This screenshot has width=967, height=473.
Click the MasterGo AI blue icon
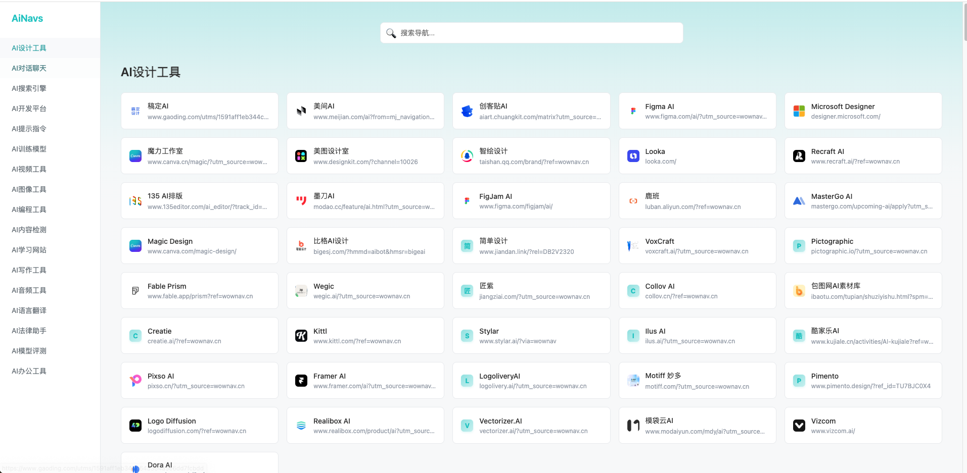pyautogui.click(x=799, y=201)
